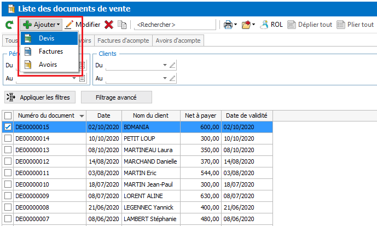Click the printer icon

tap(227, 25)
